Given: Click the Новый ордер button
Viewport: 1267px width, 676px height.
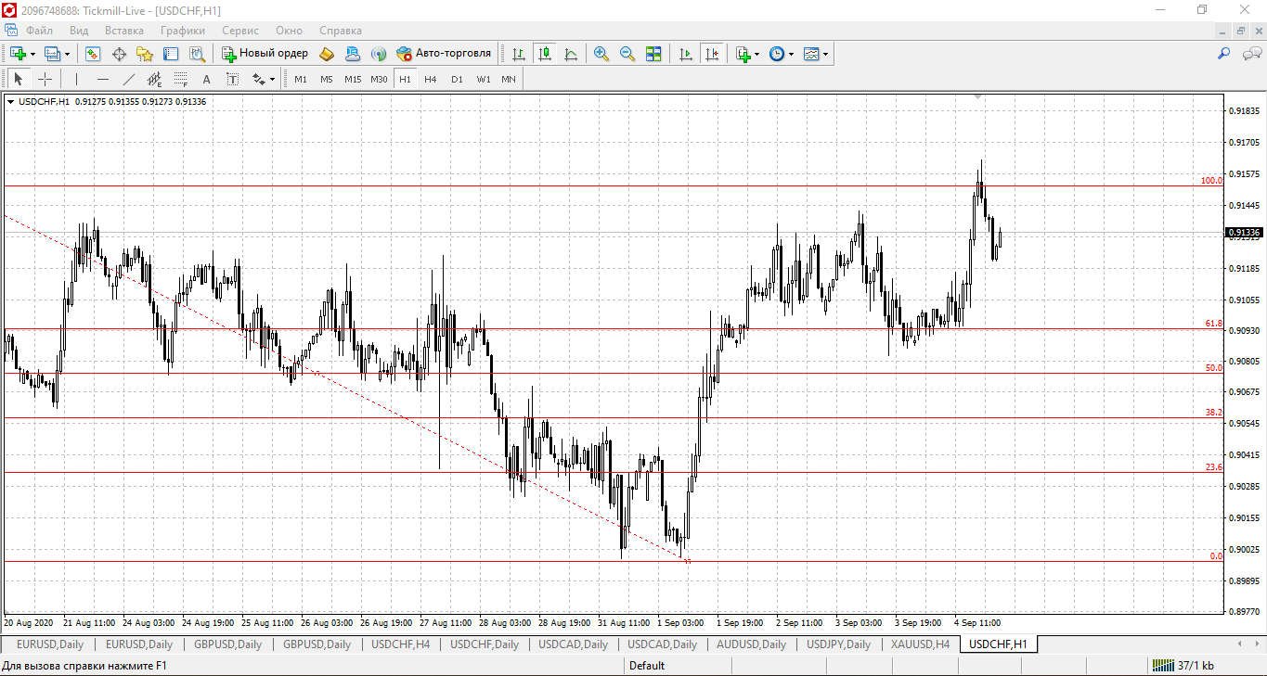Looking at the screenshot, I should point(265,54).
